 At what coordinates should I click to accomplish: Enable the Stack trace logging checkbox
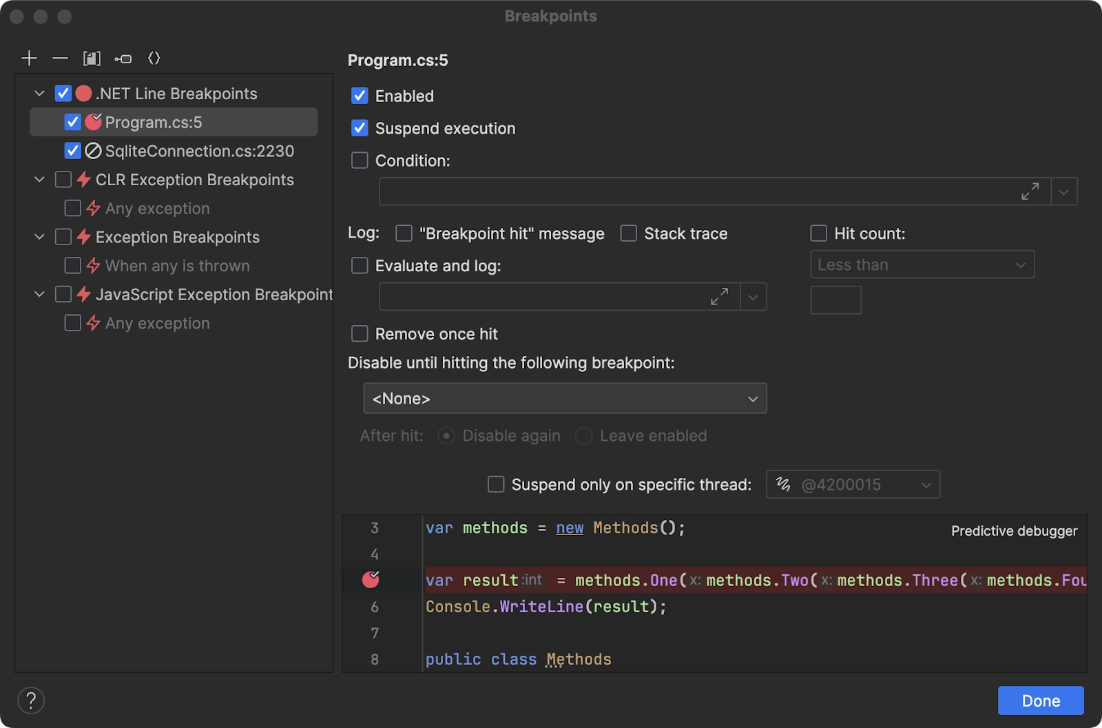[x=627, y=233]
